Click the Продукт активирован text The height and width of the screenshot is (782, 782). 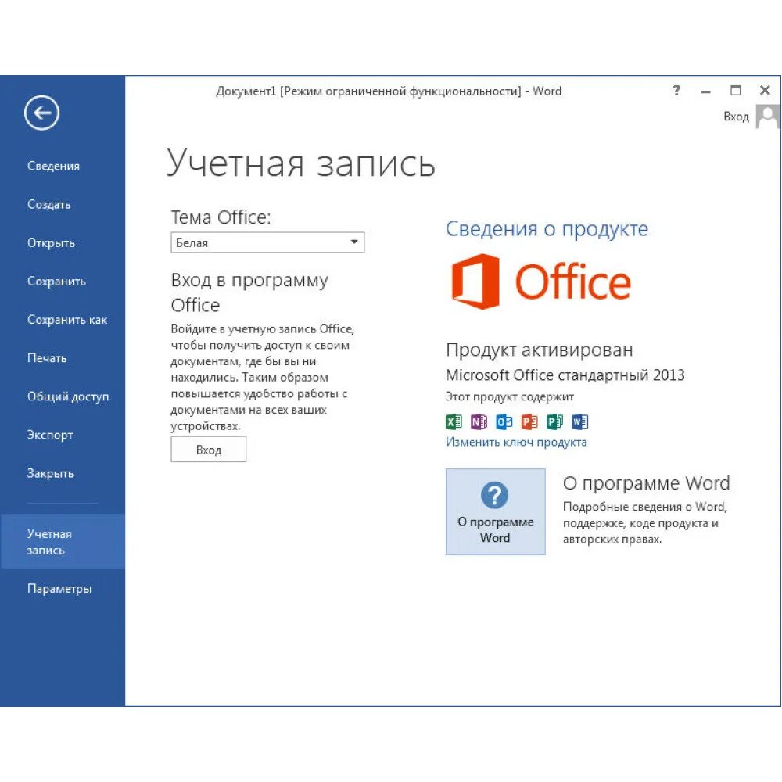click(539, 350)
